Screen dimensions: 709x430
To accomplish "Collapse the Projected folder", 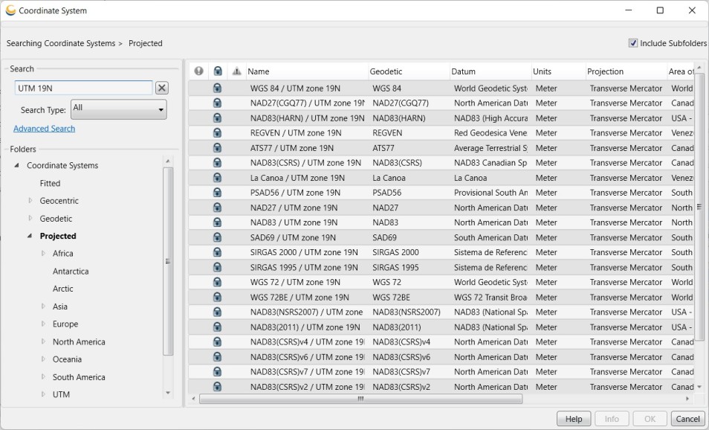I will [x=30, y=236].
